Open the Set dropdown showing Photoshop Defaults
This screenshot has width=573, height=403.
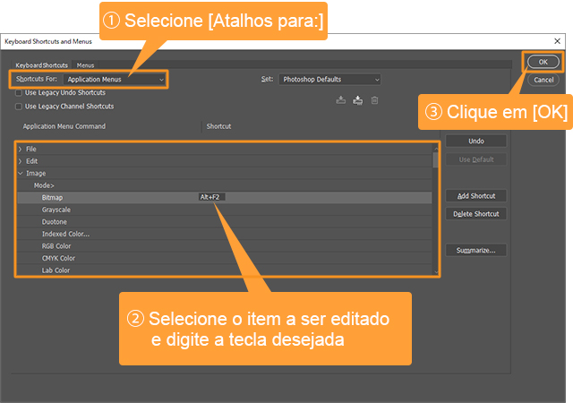click(329, 80)
